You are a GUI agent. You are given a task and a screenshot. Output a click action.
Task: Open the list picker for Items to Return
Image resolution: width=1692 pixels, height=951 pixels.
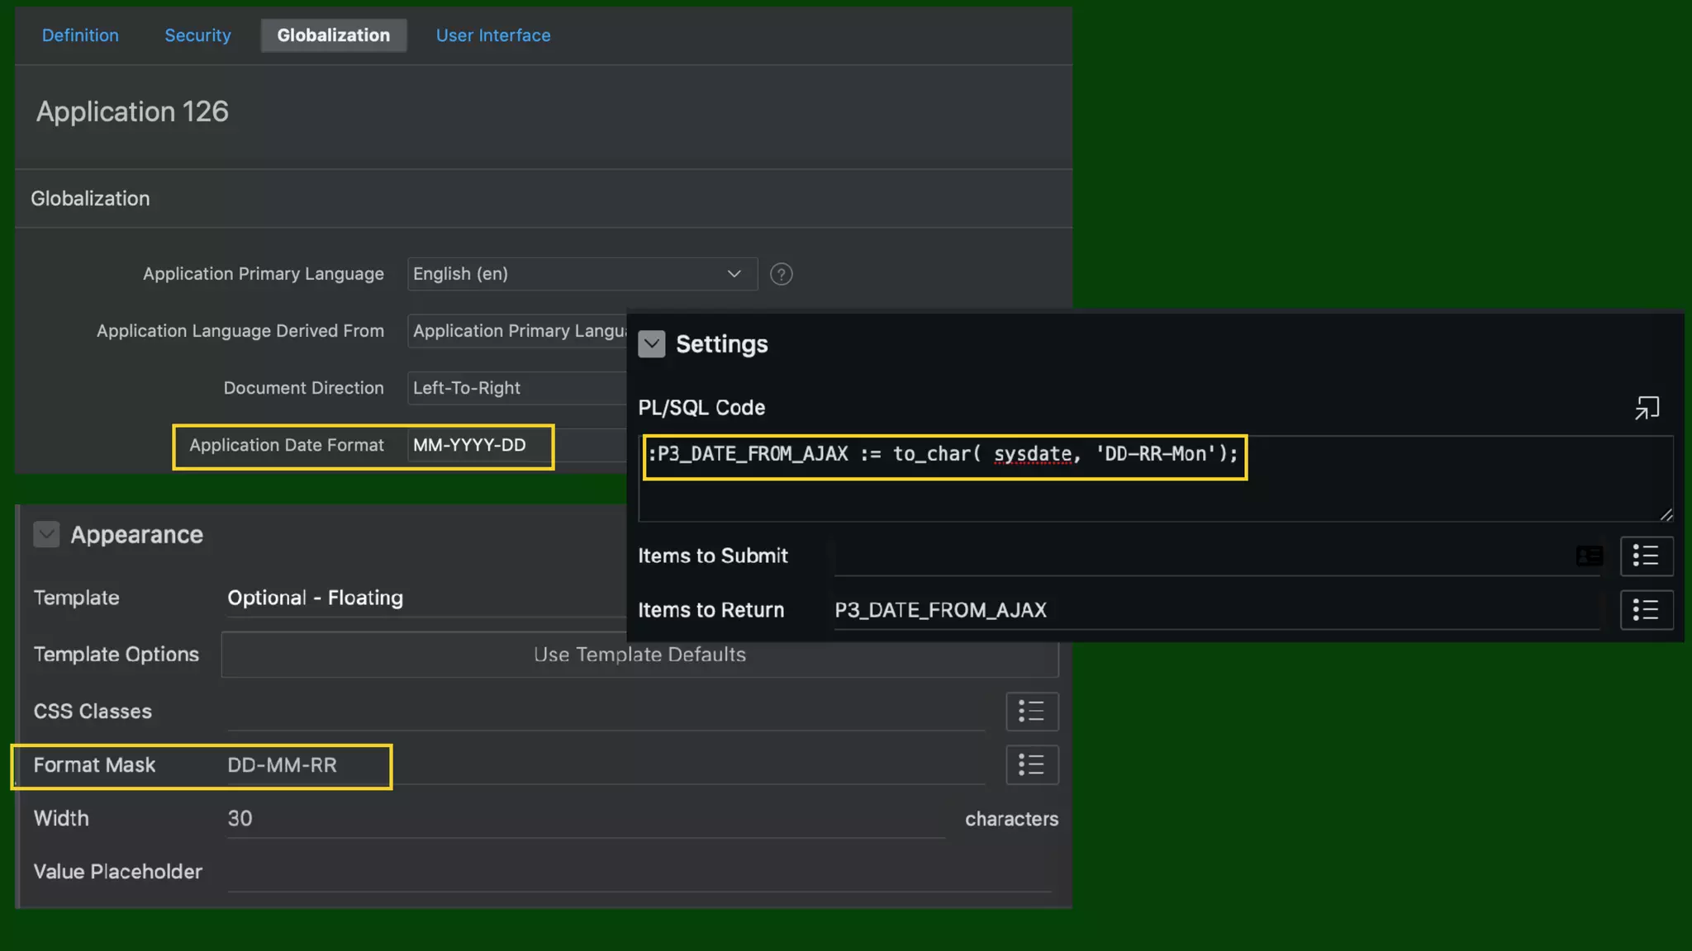(x=1646, y=610)
